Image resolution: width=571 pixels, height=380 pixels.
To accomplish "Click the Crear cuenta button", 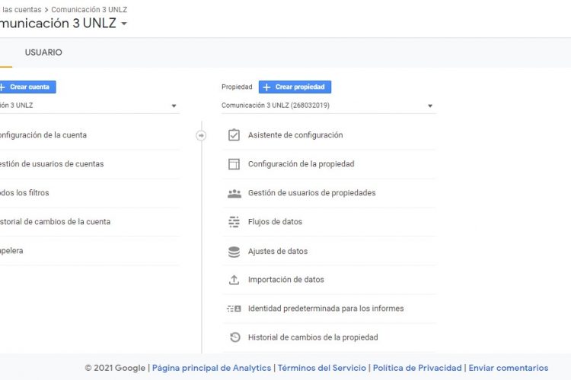I will 27,87.
